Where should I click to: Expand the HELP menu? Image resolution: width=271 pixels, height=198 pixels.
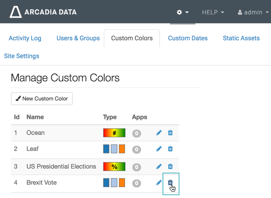(x=213, y=12)
